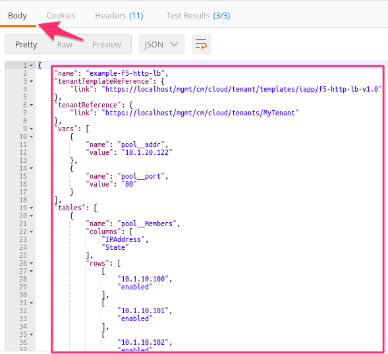Select the Body tab

coord(17,16)
